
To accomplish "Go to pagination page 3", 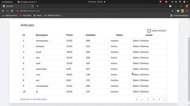I will pos(153,100).
